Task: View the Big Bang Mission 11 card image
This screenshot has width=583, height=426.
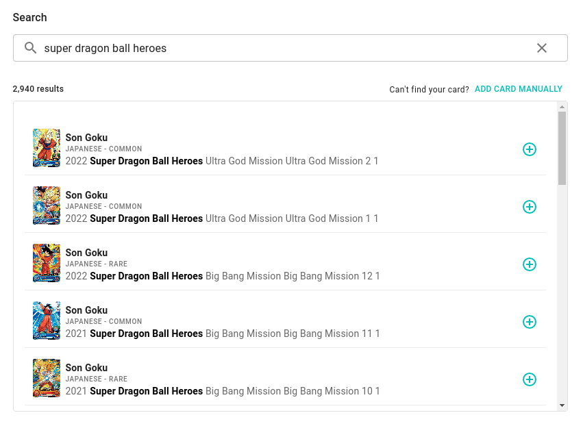Action: point(47,321)
